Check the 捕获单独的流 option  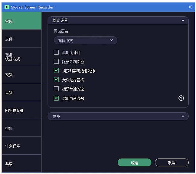(56, 89)
